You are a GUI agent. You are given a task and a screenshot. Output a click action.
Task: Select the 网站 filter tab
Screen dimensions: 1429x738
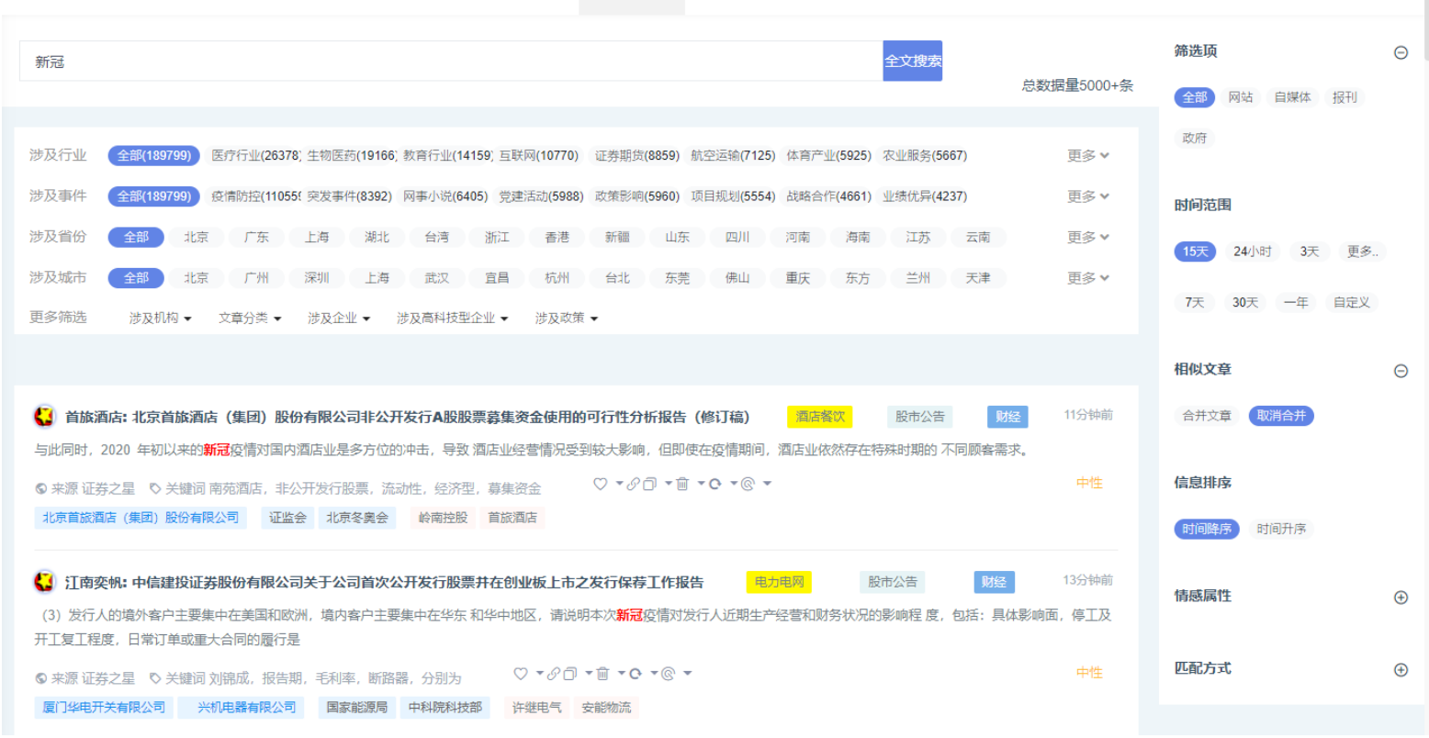point(1242,97)
